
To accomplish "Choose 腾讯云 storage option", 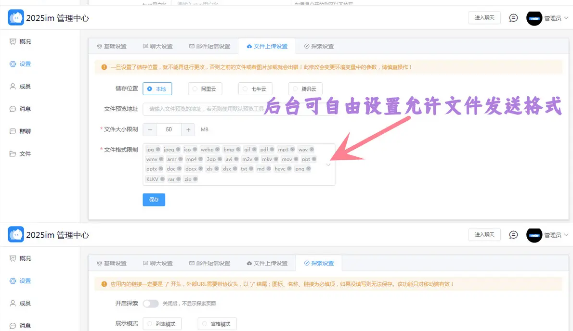I will tap(305, 89).
